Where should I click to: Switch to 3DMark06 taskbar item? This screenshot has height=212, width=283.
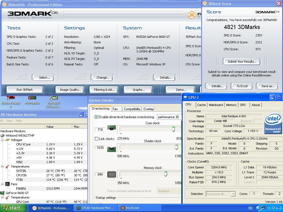pyautogui.click(x=51, y=208)
